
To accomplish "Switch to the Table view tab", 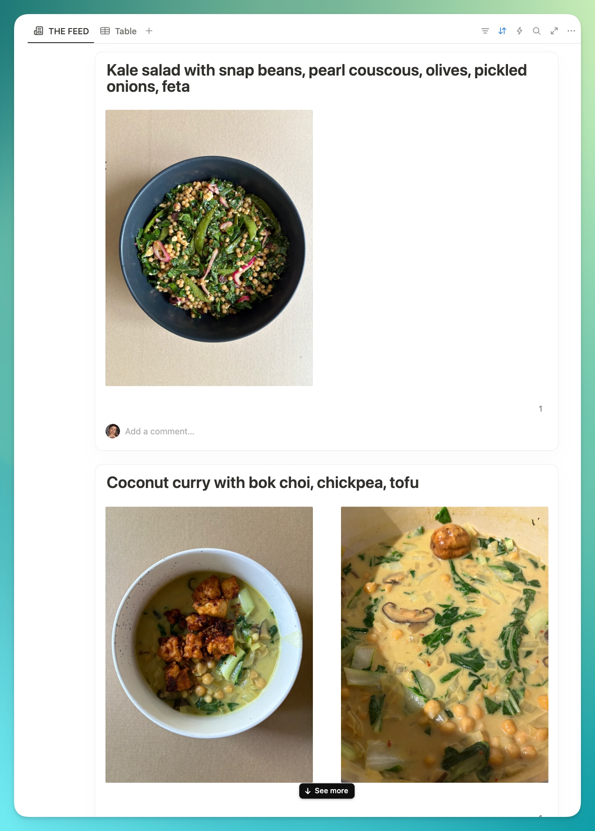I will point(119,31).
